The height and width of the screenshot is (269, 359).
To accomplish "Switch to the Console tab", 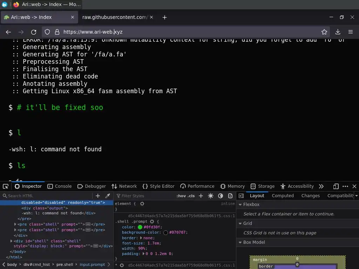I will point(60,186).
